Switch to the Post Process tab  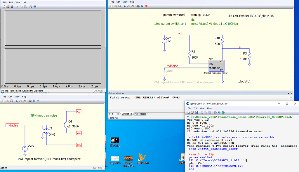pyautogui.click(x=140, y=114)
